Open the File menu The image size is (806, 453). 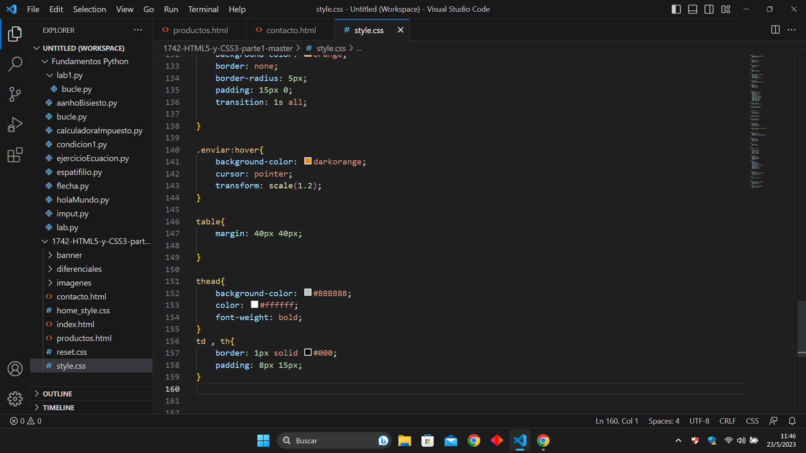point(33,9)
